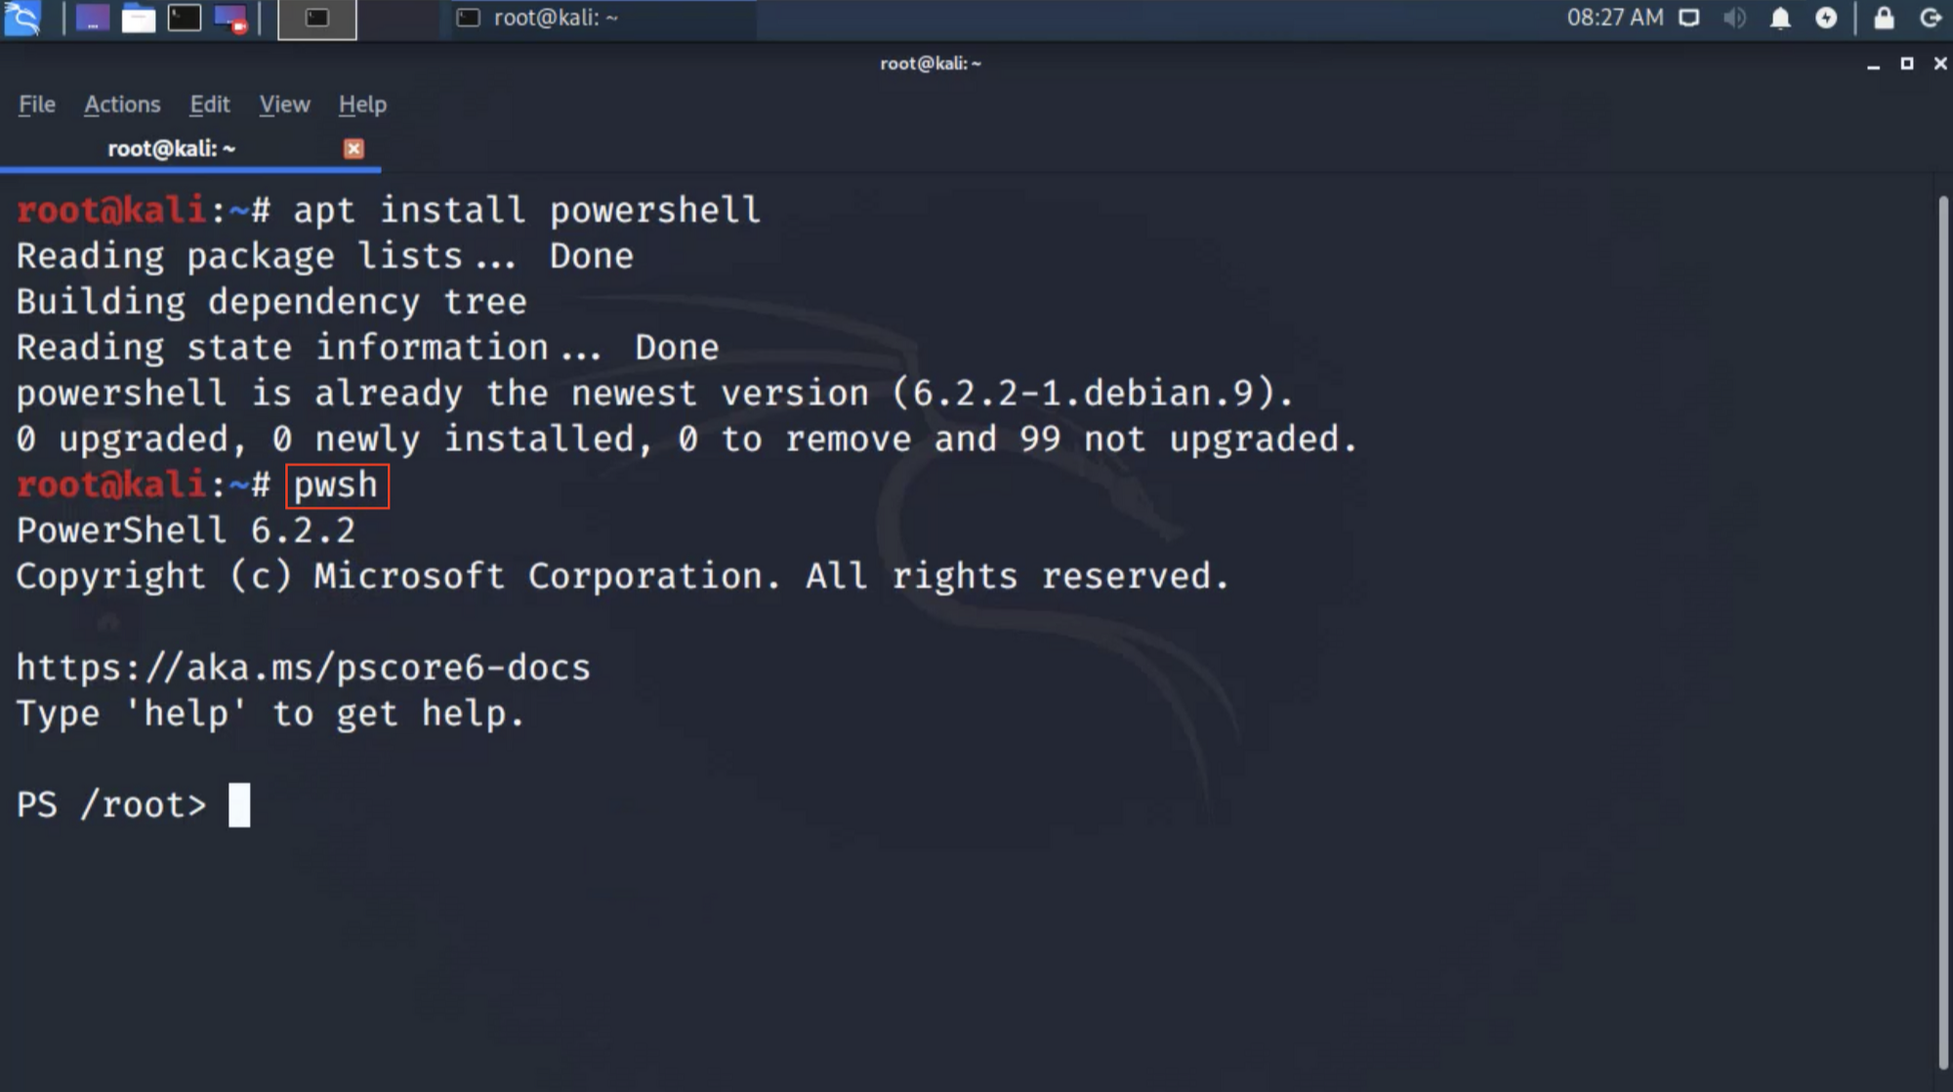Open the File menu
The width and height of the screenshot is (1953, 1092).
point(37,104)
